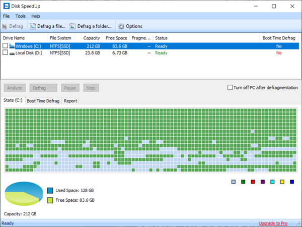Click the yellow legend swatch
The image size is (302, 227).
(282, 182)
